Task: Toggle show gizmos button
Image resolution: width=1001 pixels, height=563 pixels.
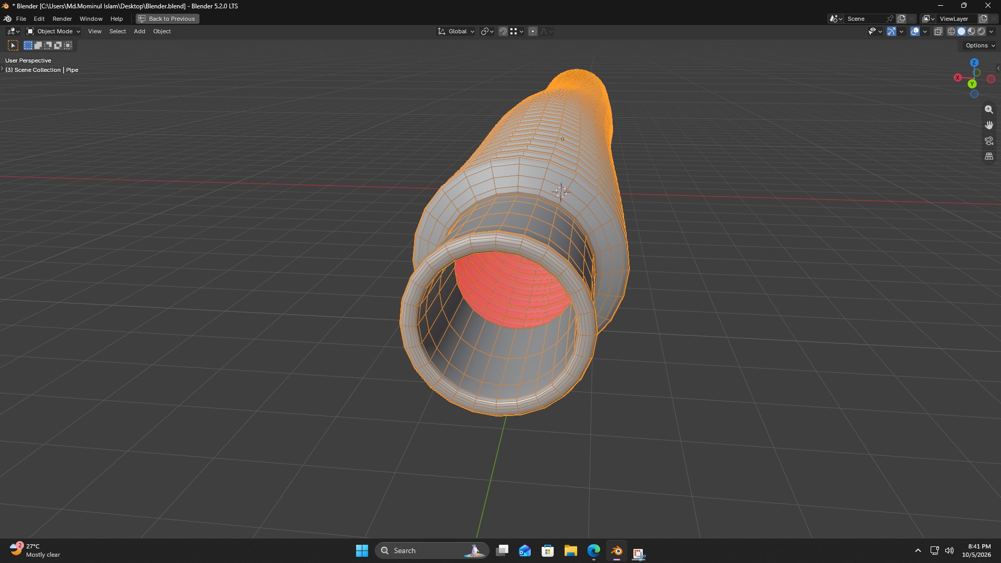Action: [x=892, y=31]
